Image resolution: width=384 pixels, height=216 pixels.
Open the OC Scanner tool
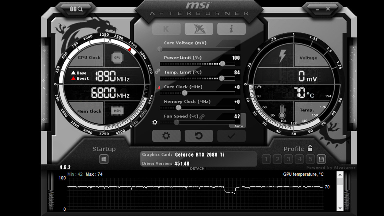pos(76,9)
